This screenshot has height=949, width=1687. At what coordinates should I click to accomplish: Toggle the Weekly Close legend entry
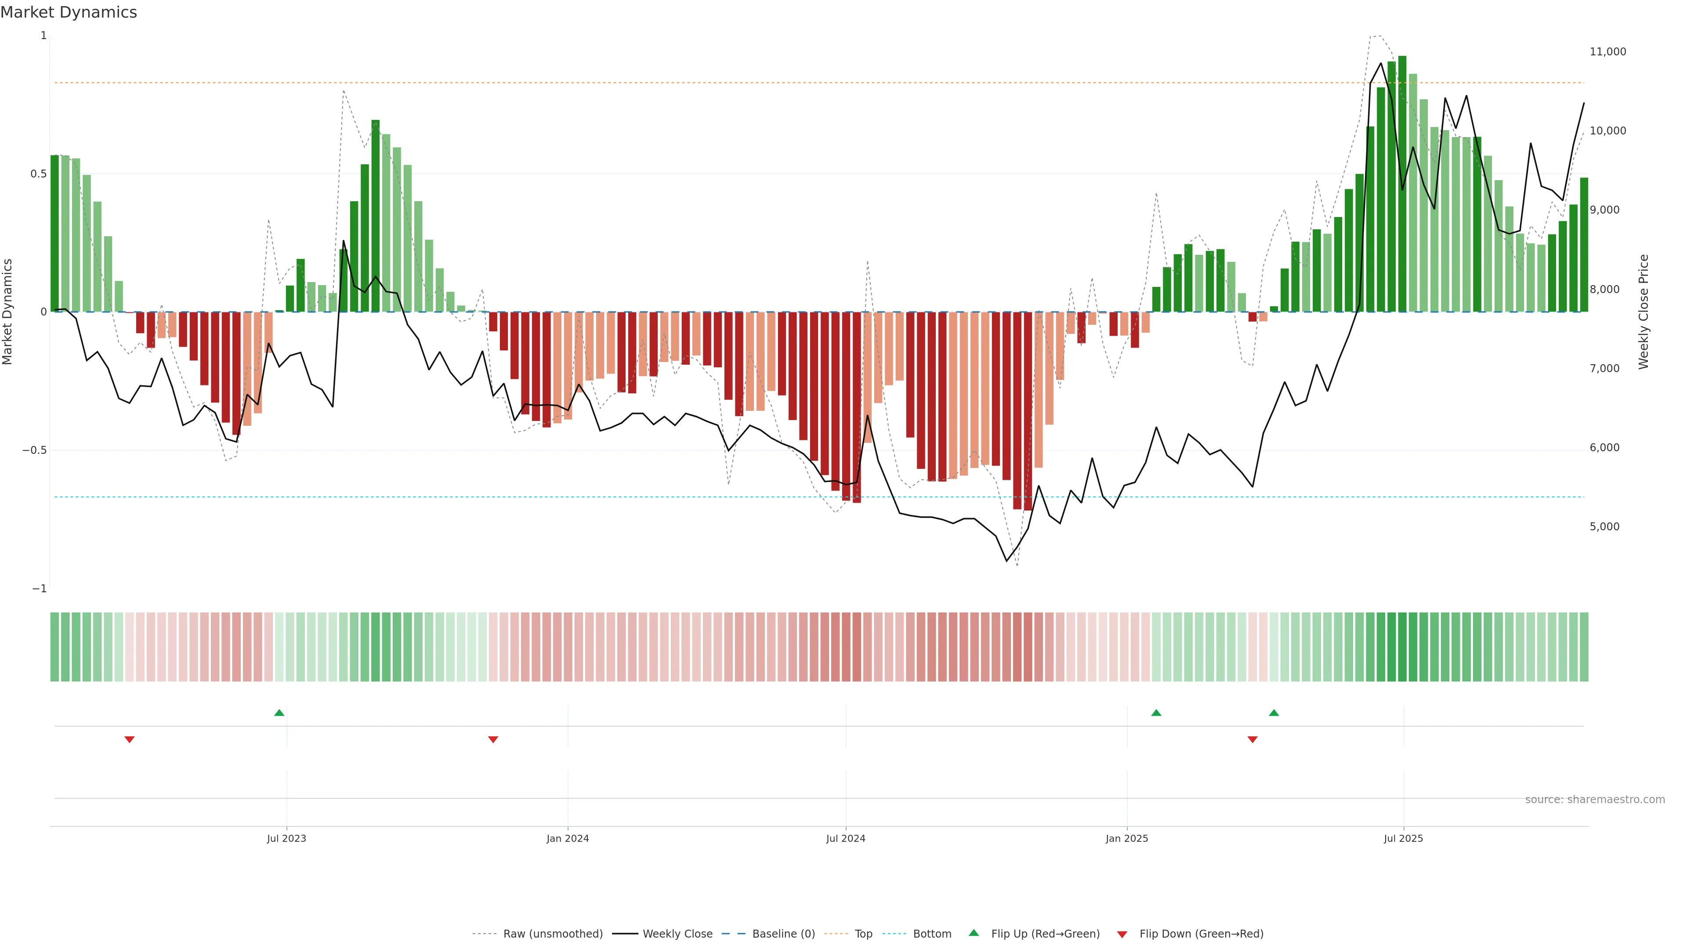[x=677, y=934]
